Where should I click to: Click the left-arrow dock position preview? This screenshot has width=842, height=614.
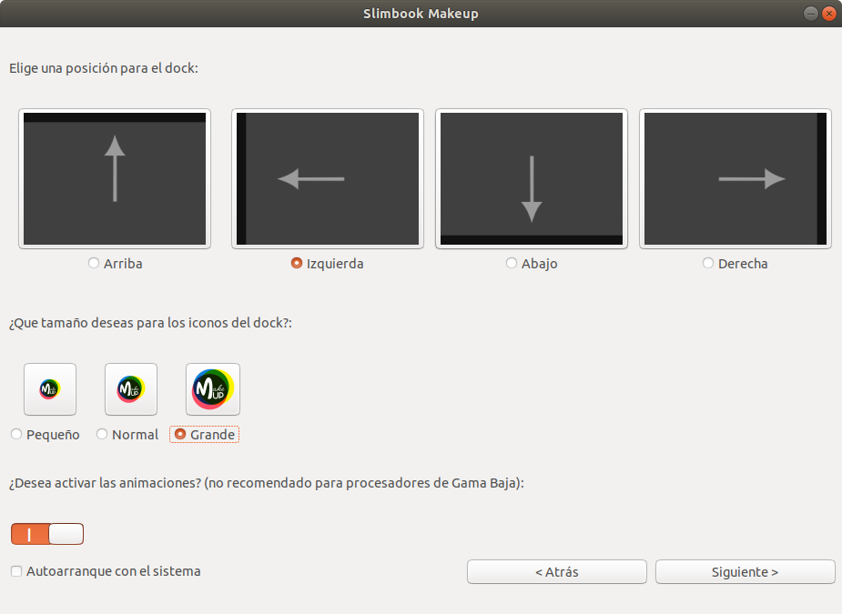point(328,179)
